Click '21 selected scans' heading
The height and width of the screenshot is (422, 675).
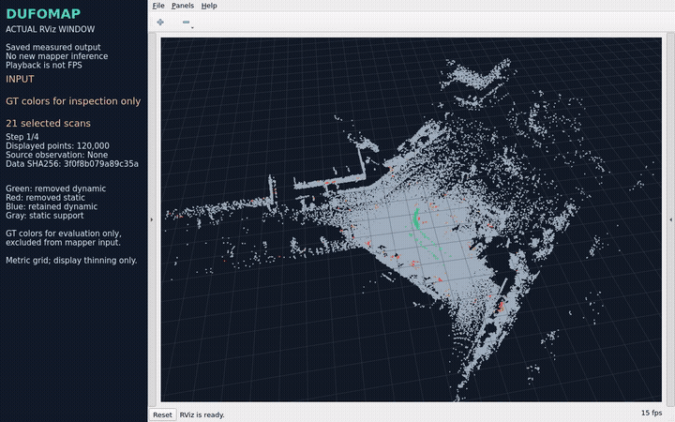pos(48,123)
